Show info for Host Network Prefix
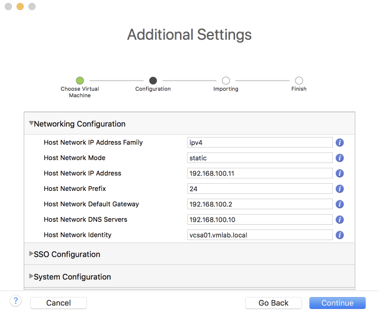 point(340,189)
